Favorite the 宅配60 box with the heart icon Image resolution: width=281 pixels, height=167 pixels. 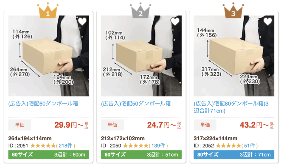[x=82, y=21]
